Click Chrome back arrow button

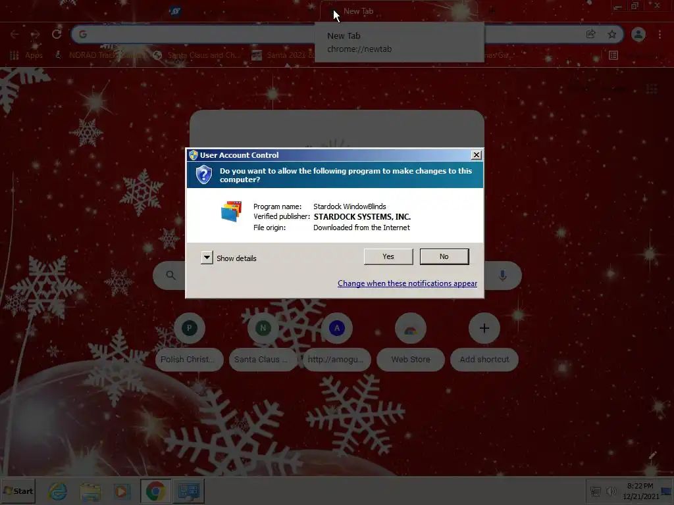(x=14, y=34)
